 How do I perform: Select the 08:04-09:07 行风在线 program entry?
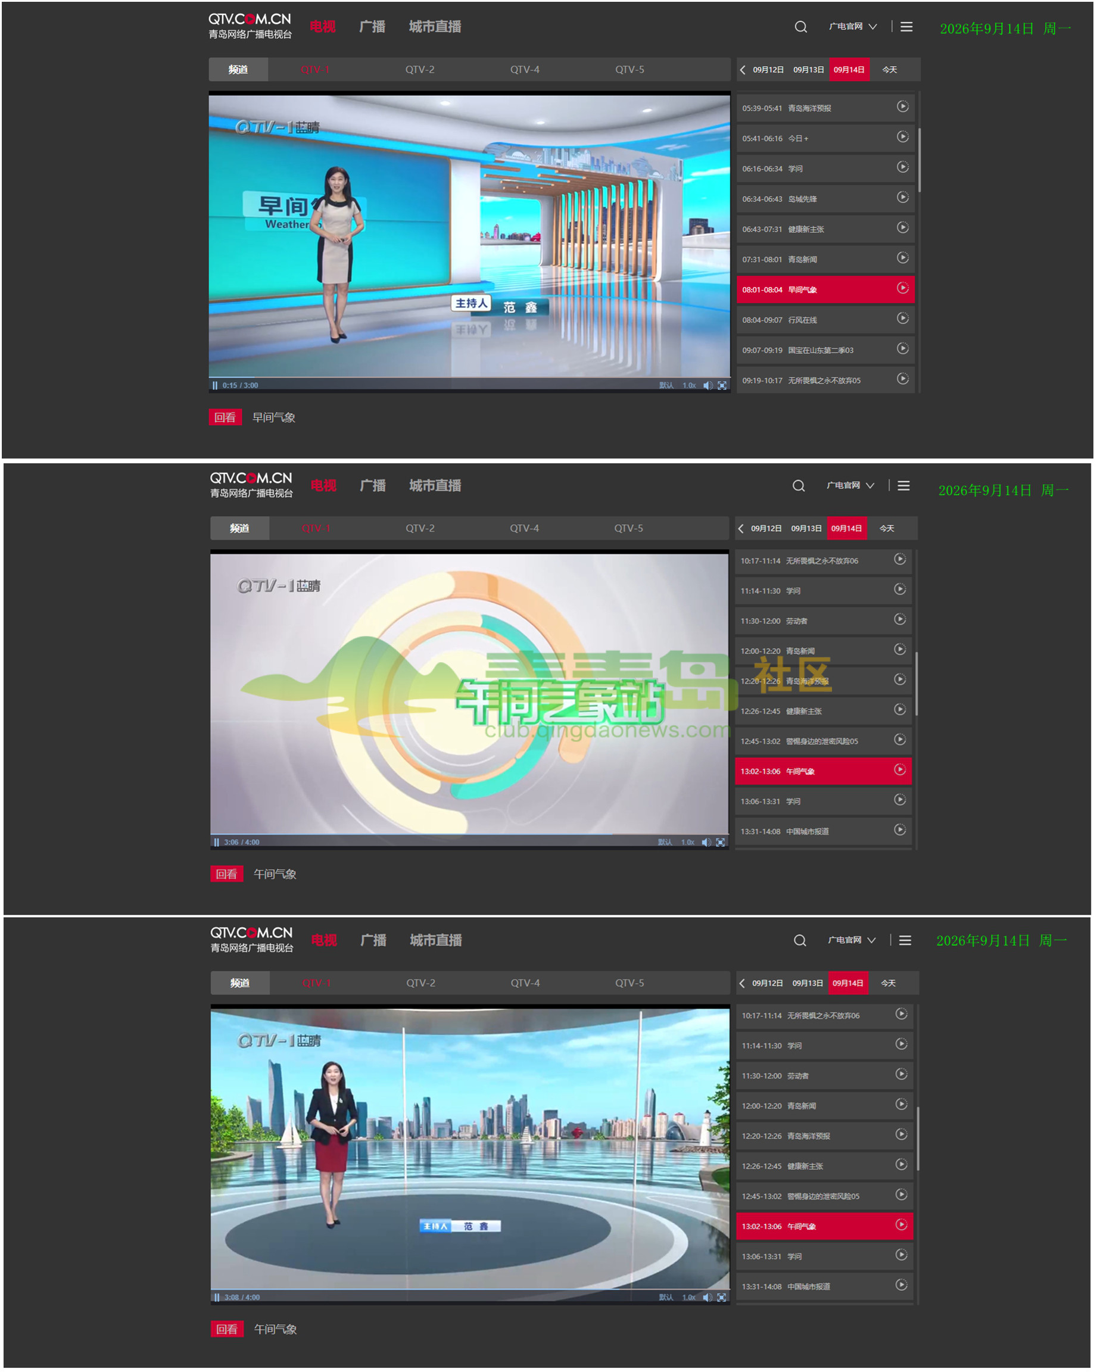point(825,319)
